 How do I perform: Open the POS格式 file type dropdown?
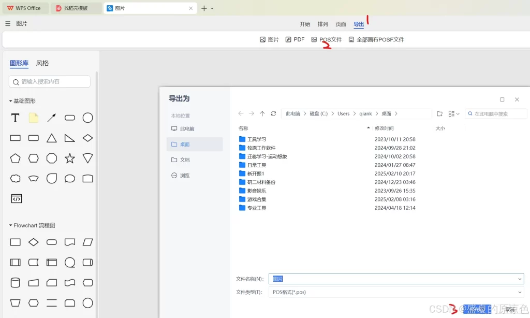(520, 292)
